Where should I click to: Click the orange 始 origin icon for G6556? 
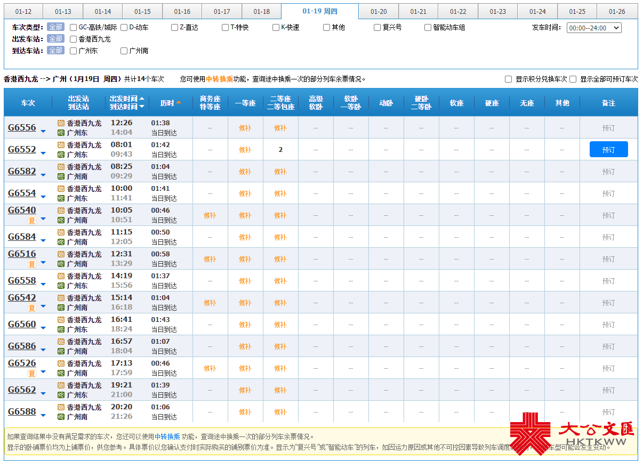(x=61, y=123)
